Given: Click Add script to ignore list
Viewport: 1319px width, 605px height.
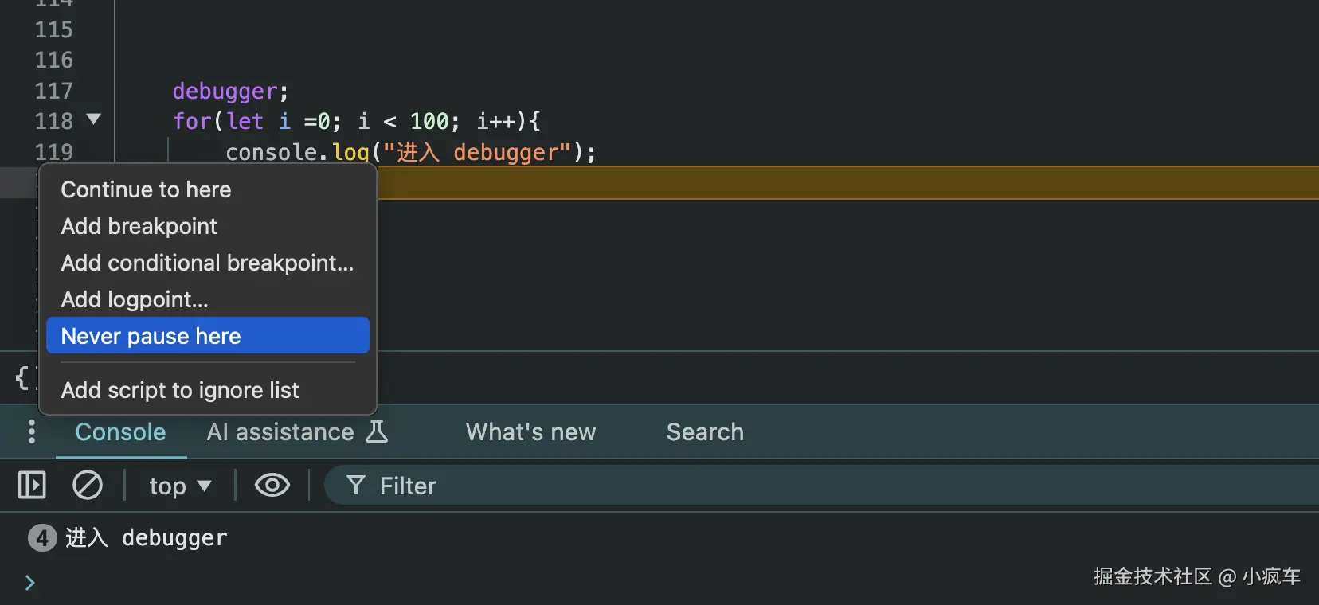Looking at the screenshot, I should (x=180, y=390).
